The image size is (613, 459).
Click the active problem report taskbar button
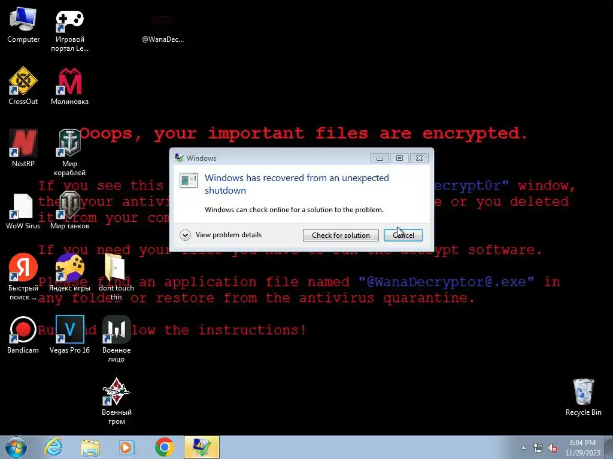coord(202,447)
